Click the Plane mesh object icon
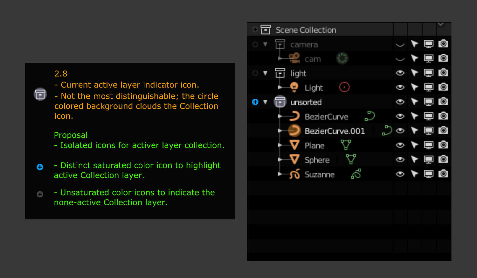Viewport: 477px width, 278px height. point(294,145)
